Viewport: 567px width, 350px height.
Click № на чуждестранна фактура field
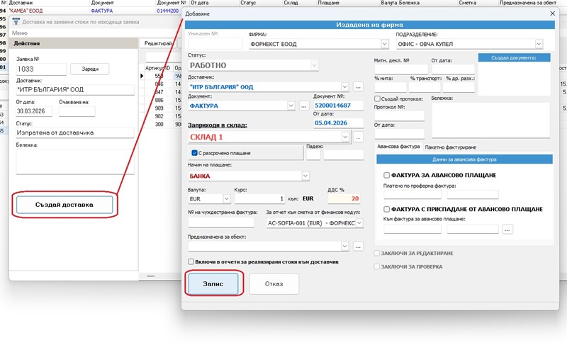pos(220,222)
